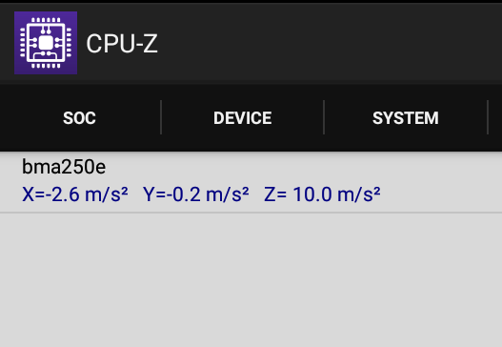The width and height of the screenshot is (502, 347).
Task: Open the DEVICE tab
Action: [x=242, y=118]
